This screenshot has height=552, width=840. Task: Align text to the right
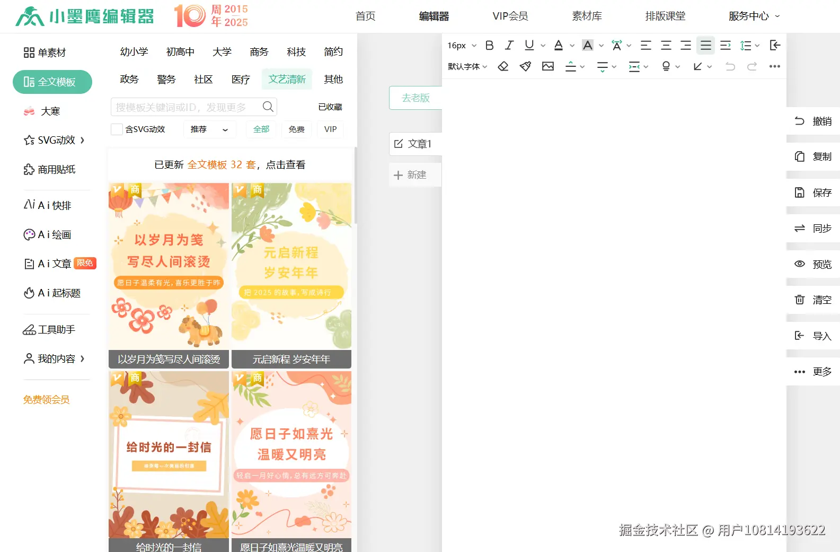pyautogui.click(x=686, y=46)
